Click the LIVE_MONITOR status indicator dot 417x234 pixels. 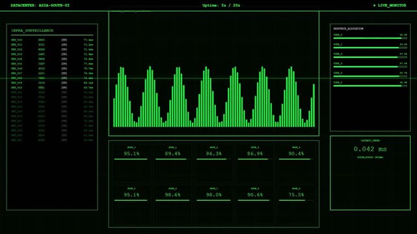tap(375, 5)
